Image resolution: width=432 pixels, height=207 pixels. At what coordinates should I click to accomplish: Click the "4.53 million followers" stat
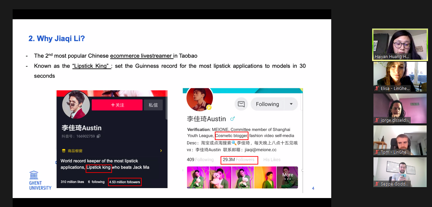(125, 182)
